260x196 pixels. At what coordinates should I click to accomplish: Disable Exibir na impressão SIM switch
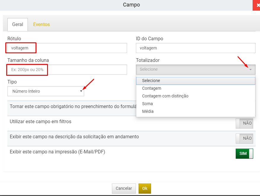coord(244,154)
